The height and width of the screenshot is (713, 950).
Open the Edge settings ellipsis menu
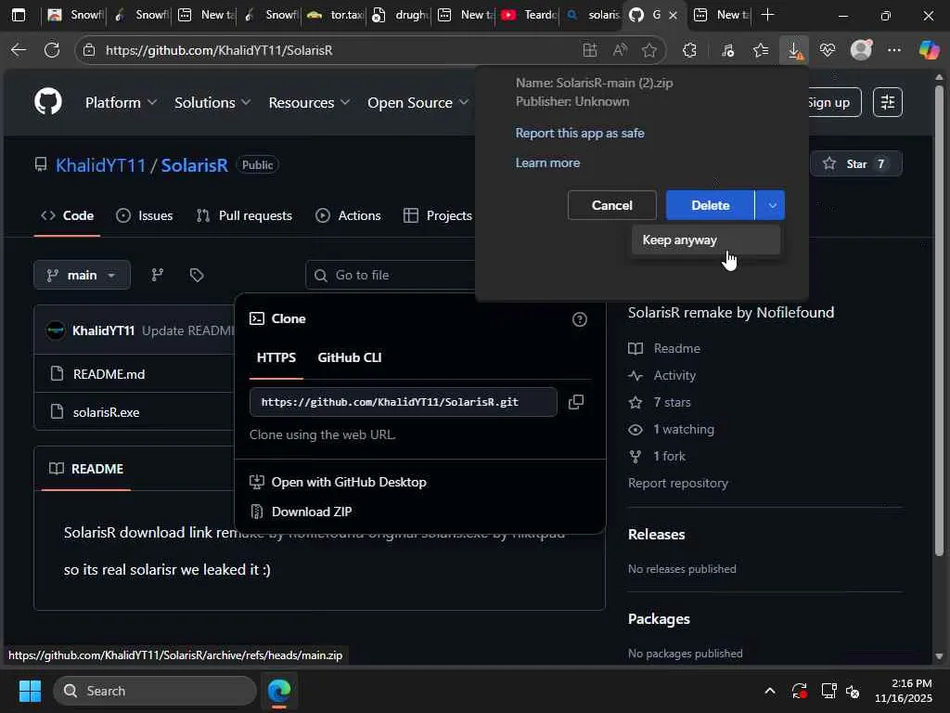tap(894, 50)
